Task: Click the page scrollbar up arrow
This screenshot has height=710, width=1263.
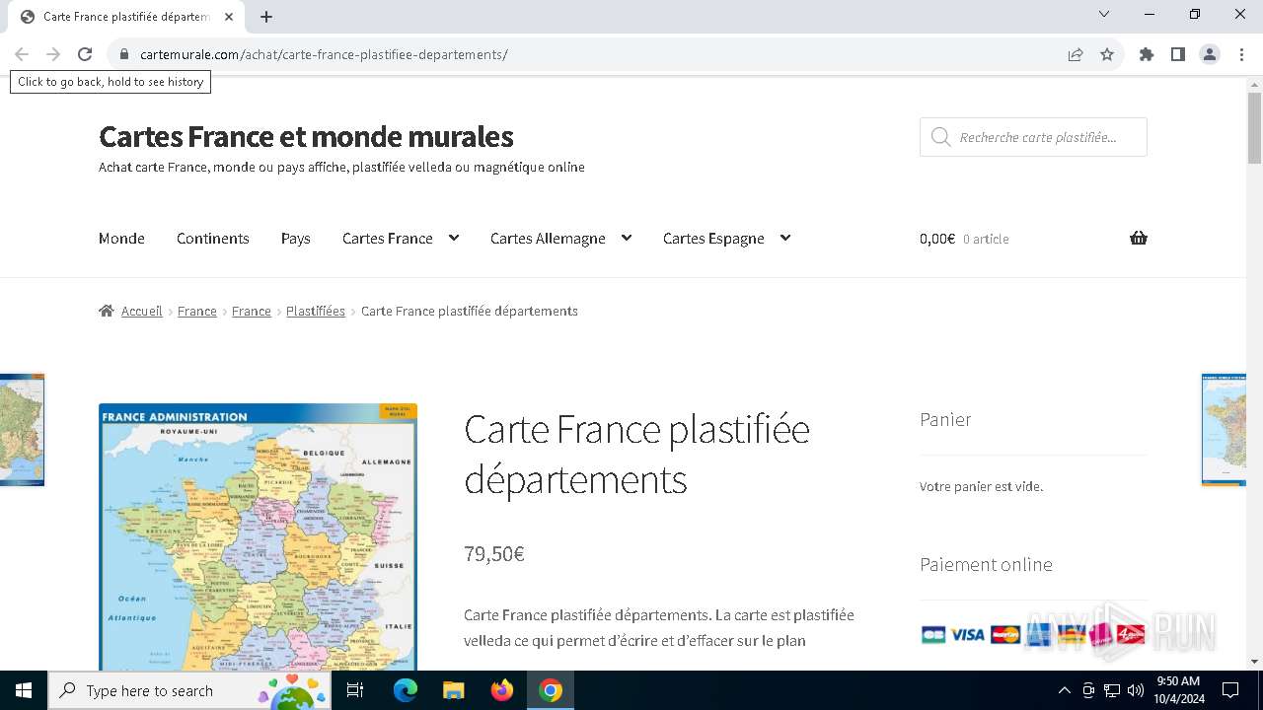Action: (1254, 86)
